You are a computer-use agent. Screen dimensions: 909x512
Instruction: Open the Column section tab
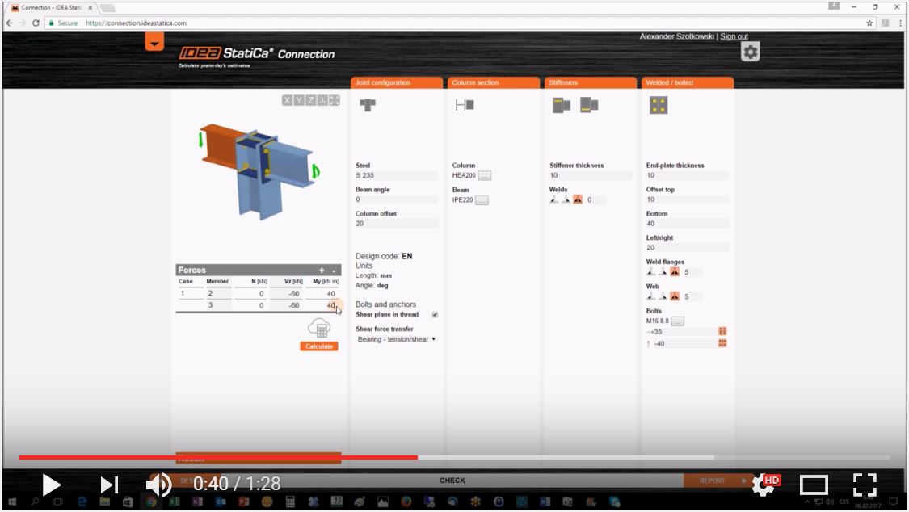coord(494,83)
